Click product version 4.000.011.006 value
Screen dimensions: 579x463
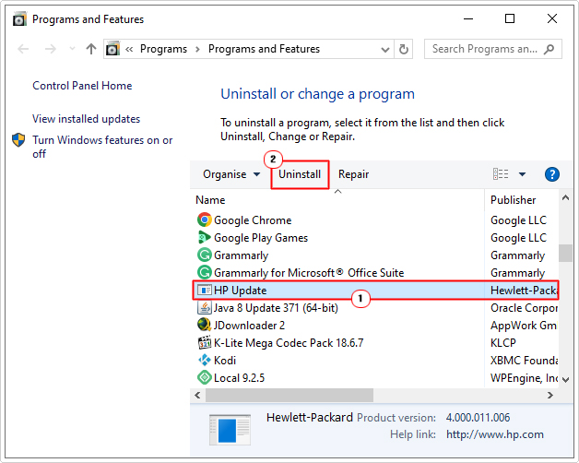coord(478,418)
